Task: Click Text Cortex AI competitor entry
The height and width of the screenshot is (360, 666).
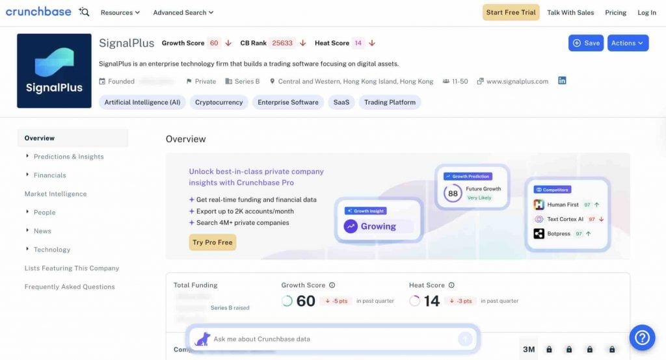Action: pyautogui.click(x=568, y=219)
